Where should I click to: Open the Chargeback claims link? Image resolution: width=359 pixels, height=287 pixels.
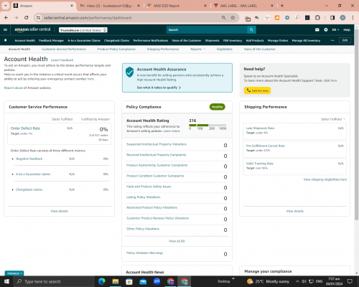[29, 189]
